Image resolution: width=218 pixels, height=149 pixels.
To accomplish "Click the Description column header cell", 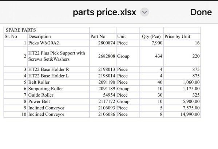I will 58,37.
